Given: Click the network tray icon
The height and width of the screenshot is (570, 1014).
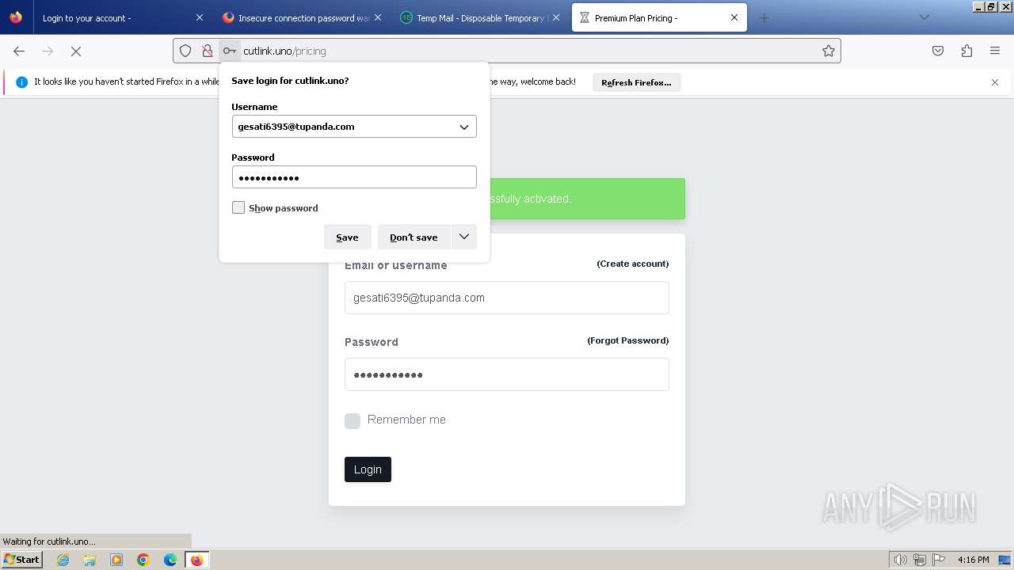Looking at the screenshot, I should pos(919,560).
